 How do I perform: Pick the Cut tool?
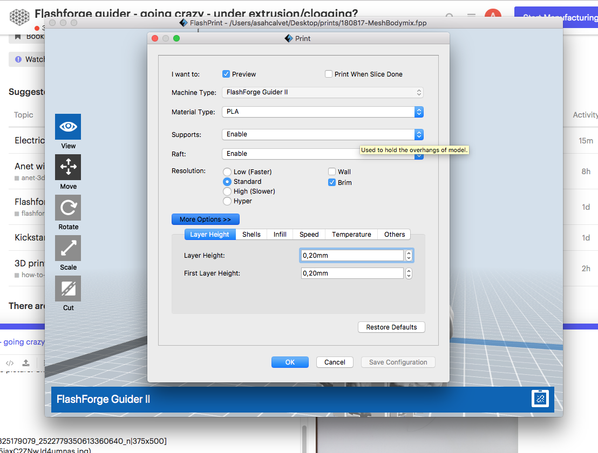point(68,289)
